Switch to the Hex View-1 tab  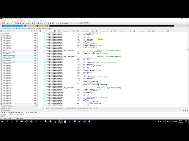85,31
